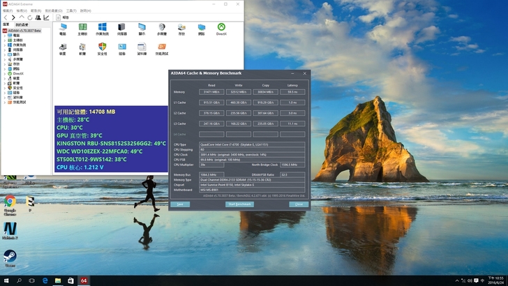Select the AIDA64 v5.70.3837 Beta root item
Viewport: 508px width, 286px height.
tap(24, 31)
